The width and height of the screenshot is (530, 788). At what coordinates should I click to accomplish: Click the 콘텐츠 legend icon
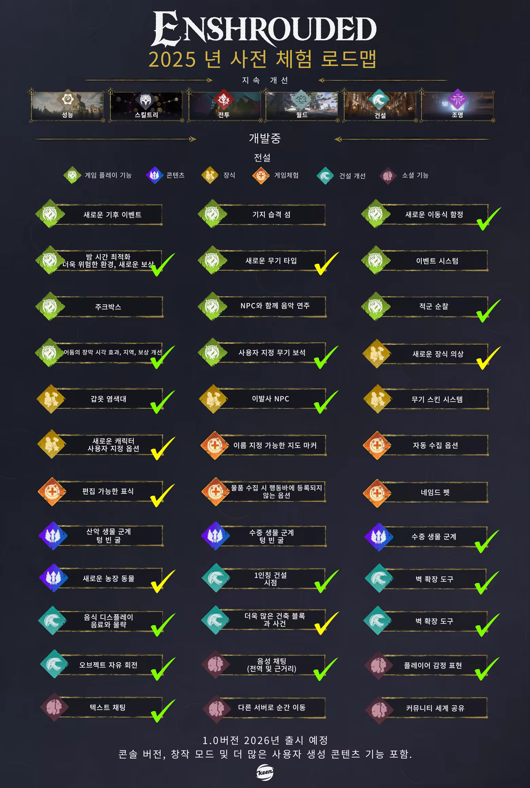(154, 175)
